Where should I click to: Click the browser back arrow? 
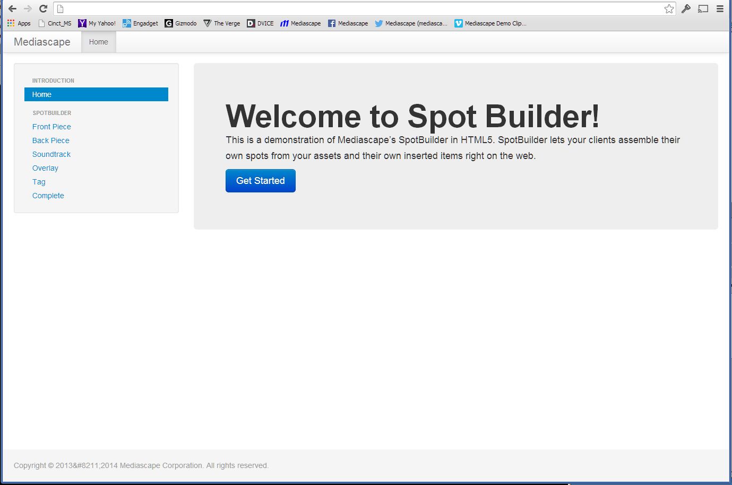(x=12, y=8)
